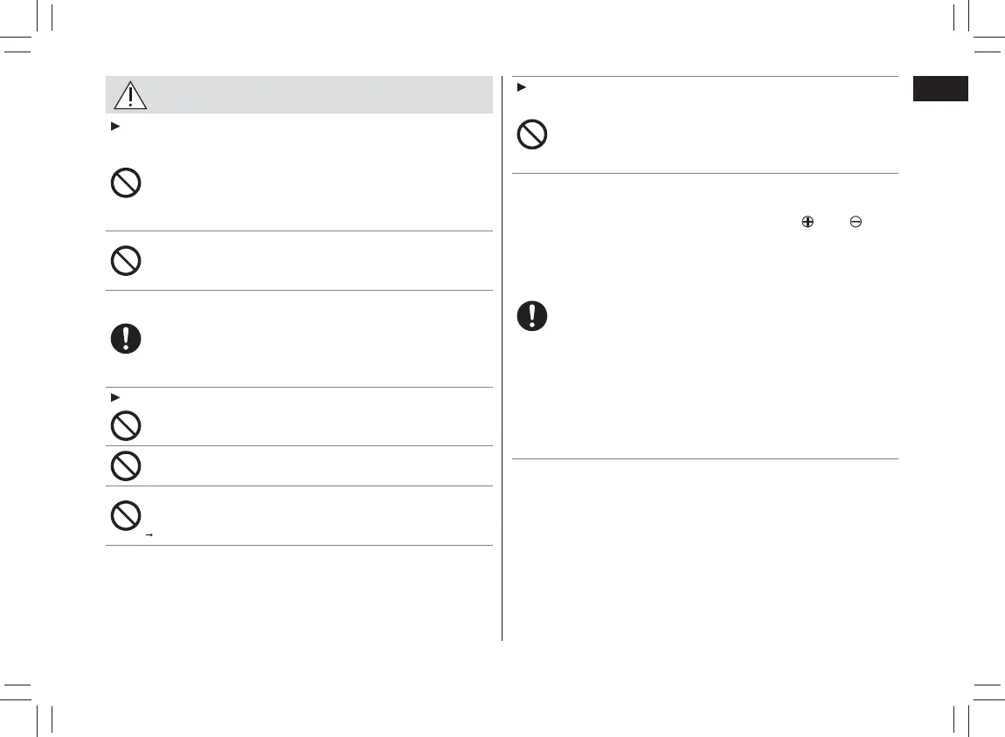Screen dimensions: 1005x737
Task: Click the triangle bullet below the left exclamation icon
Action: click(x=114, y=397)
